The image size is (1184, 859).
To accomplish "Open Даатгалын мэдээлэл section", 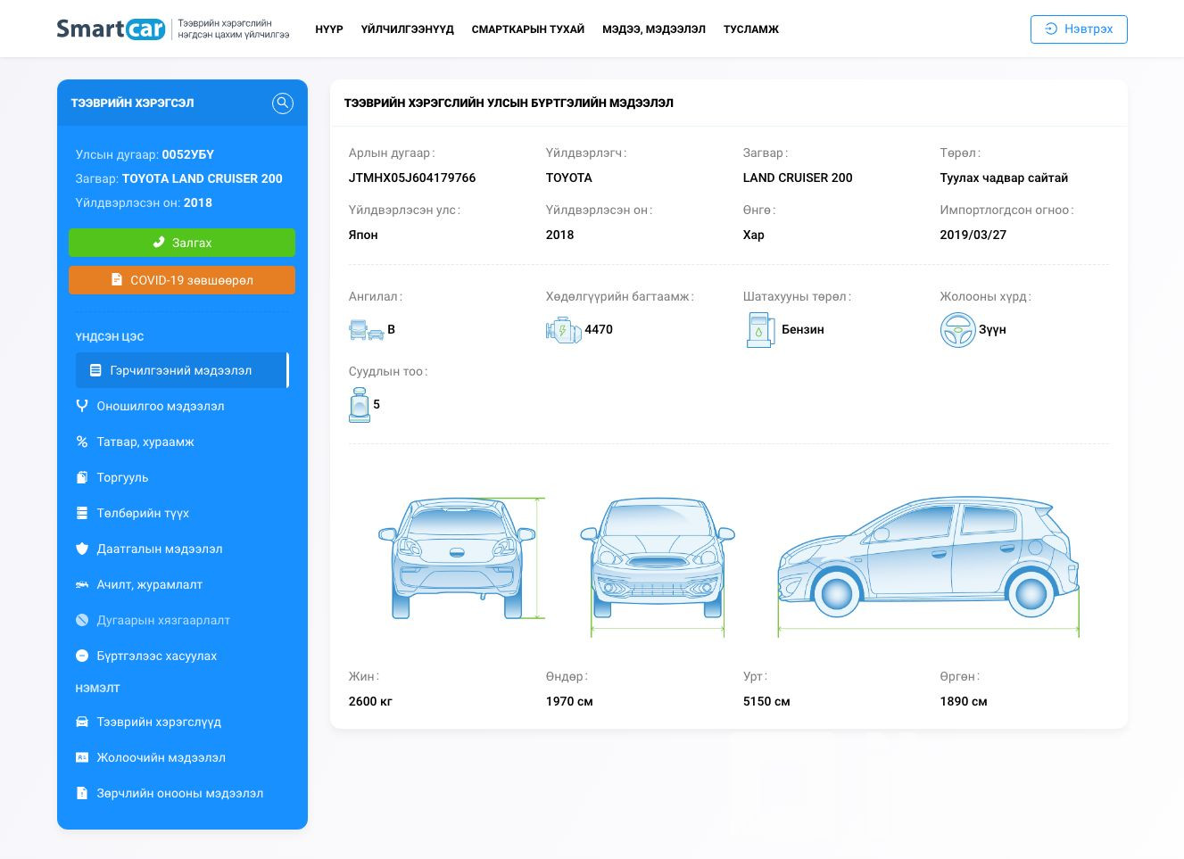I will click(182, 549).
